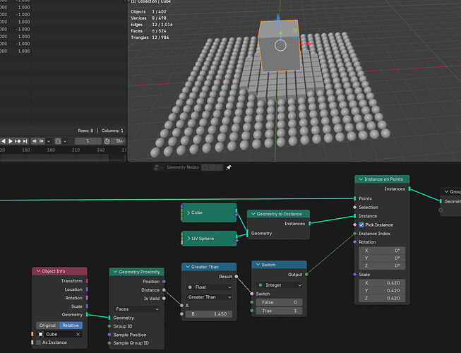Click the play reversed button in timeline
The width and height of the screenshot is (461, 353).
[x=4, y=141]
